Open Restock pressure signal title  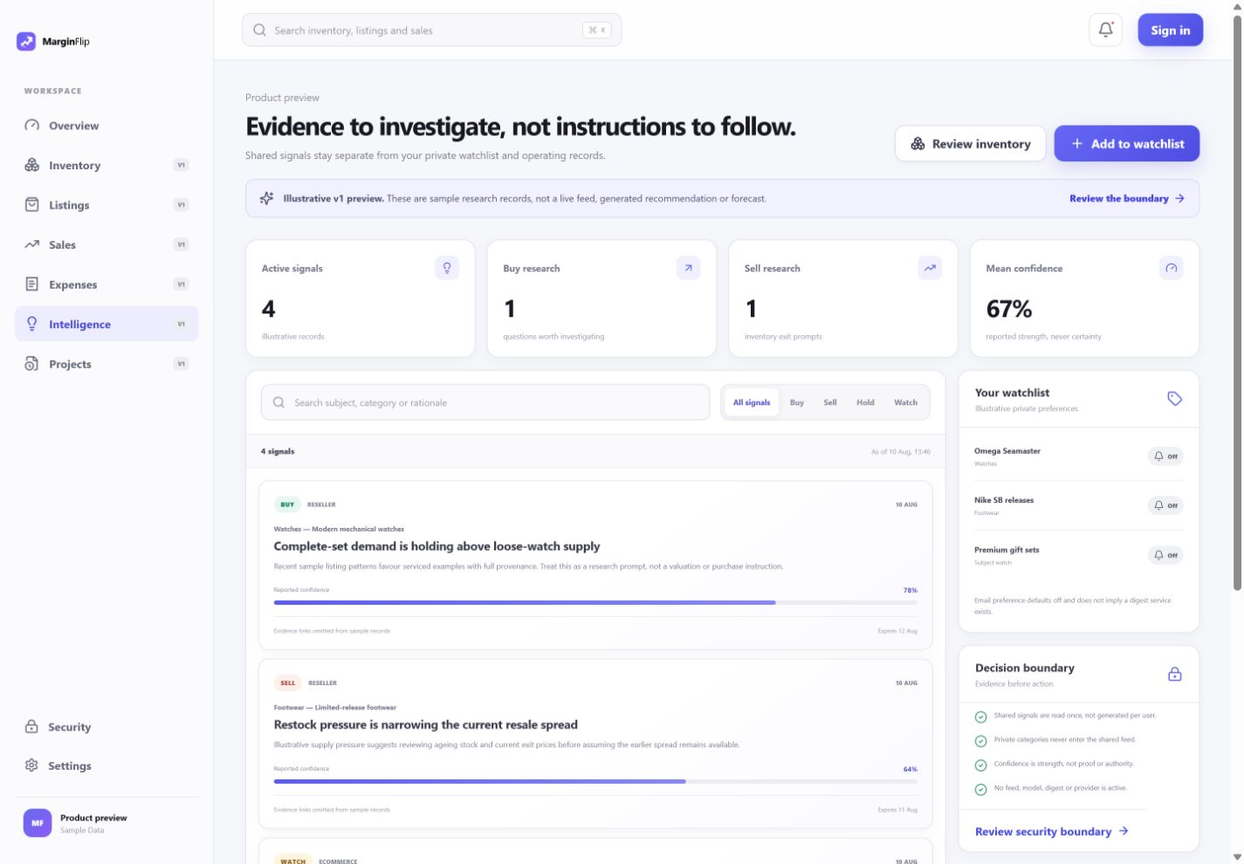point(425,724)
